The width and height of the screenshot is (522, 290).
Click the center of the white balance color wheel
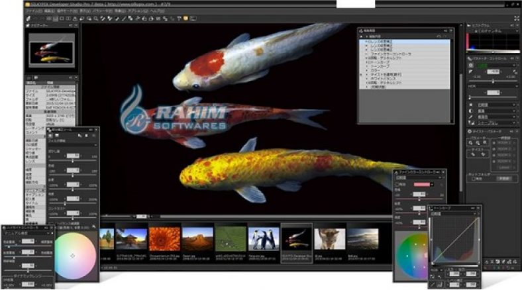click(x=73, y=256)
